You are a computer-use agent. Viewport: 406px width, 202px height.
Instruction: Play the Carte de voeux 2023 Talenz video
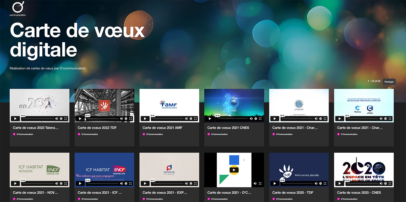pyautogui.click(x=15, y=119)
